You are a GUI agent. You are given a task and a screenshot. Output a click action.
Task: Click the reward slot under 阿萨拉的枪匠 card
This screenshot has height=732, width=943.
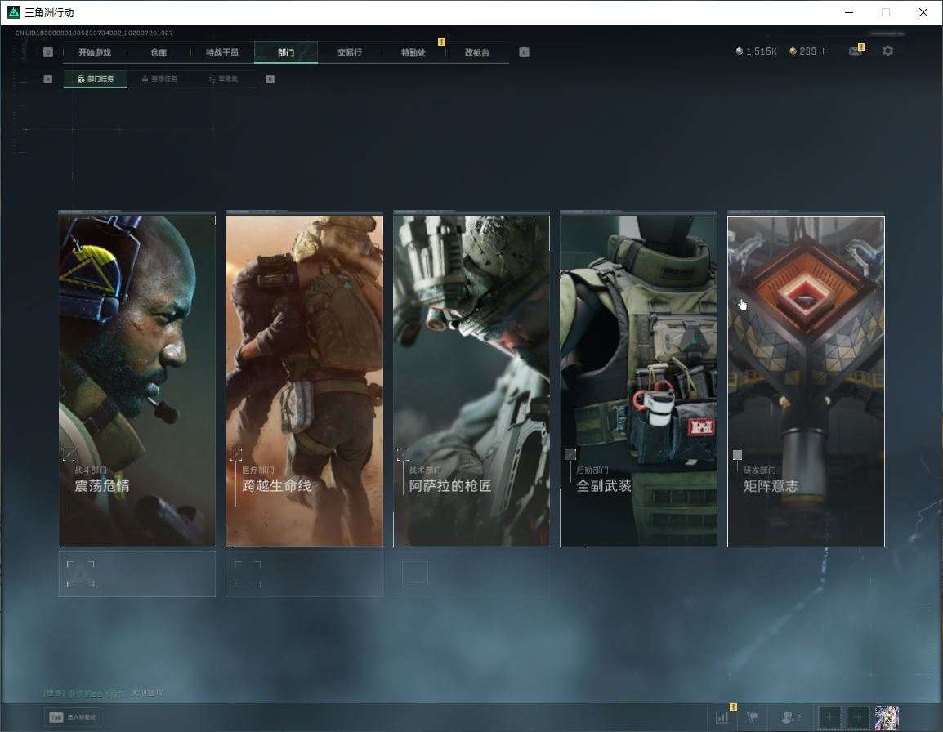coord(471,574)
